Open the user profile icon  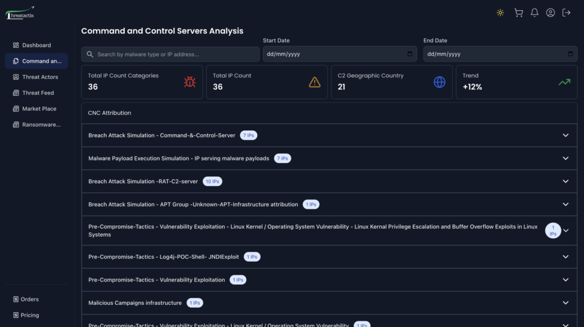550,13
